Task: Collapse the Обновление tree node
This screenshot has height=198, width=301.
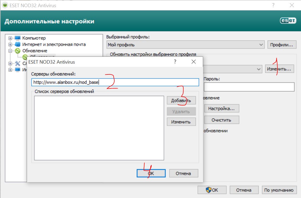Action: coord(10,51)
